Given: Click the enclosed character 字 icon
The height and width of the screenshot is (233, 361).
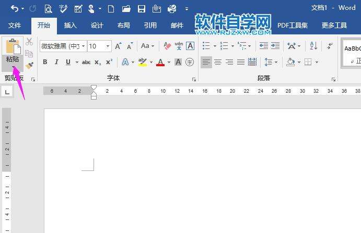Looking at the screenshot, I should 190,62.
